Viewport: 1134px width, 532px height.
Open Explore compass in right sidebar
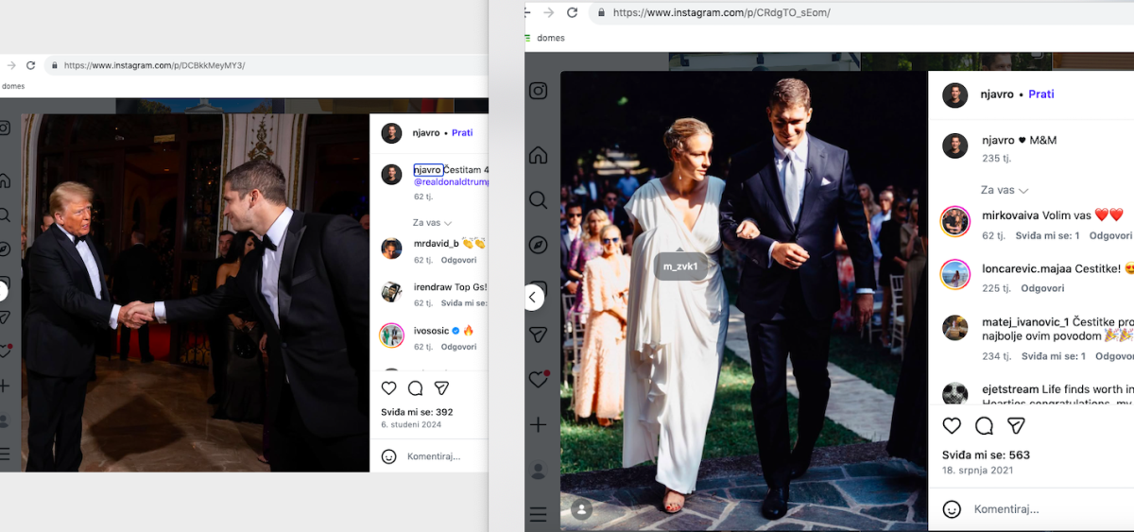click(x=538, y=246)
